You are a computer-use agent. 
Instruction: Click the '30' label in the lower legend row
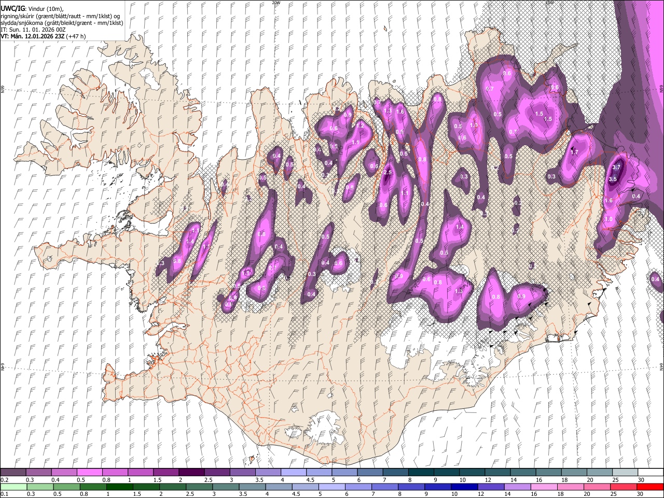(x=640, y=494)
